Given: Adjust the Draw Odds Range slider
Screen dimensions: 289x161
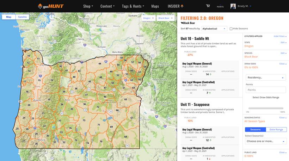Looking at the screenshot, I should point(265,108).
